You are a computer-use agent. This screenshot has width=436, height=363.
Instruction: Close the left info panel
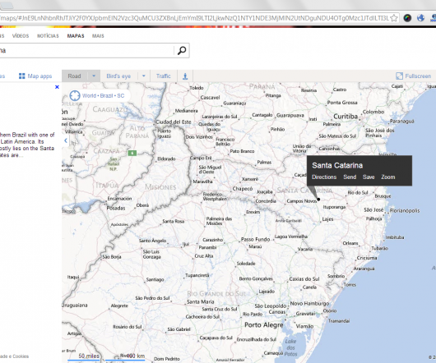click(57, 87)
